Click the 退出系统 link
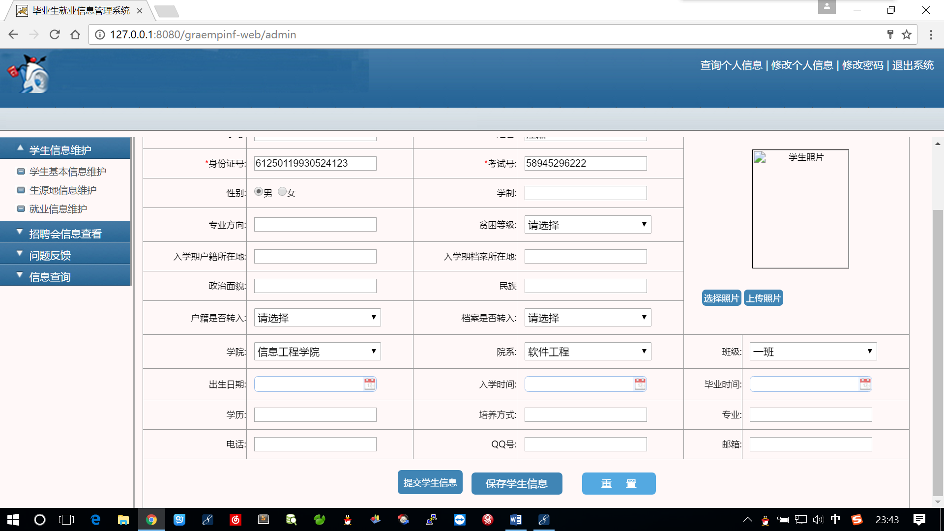Viewport: 944px width, 531px height. pyautogui.click(x=913, y=65)
